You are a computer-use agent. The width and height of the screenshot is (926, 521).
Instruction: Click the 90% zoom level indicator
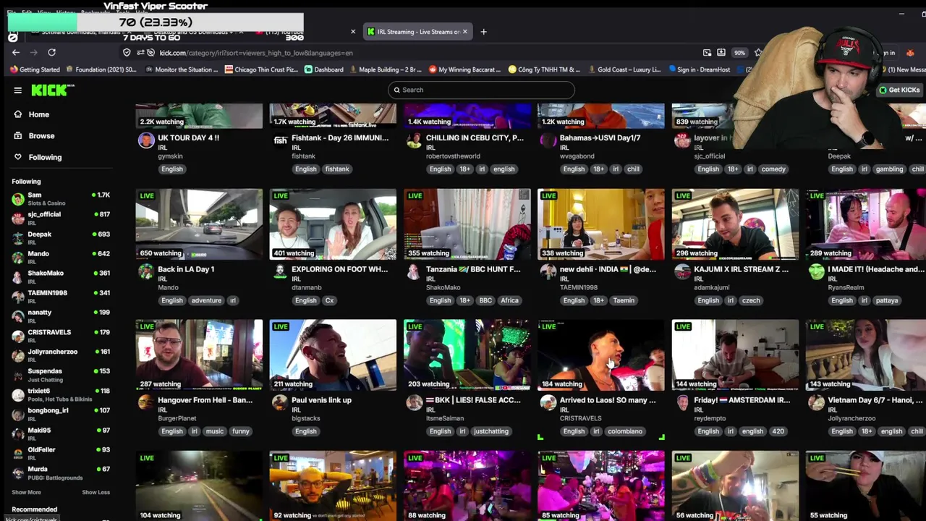coord(739,53)
